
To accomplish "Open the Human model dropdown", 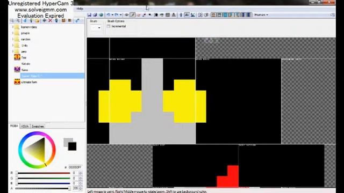I will click(261, 15).
